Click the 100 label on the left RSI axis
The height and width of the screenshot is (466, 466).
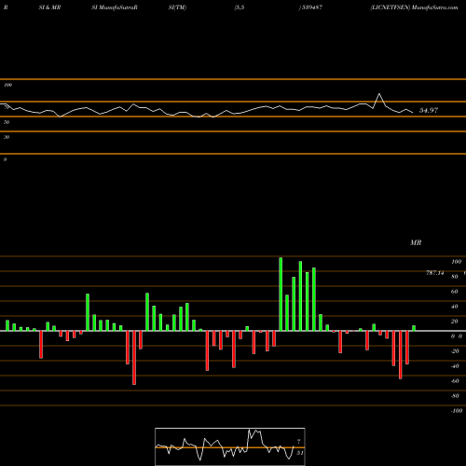point(8,85)
